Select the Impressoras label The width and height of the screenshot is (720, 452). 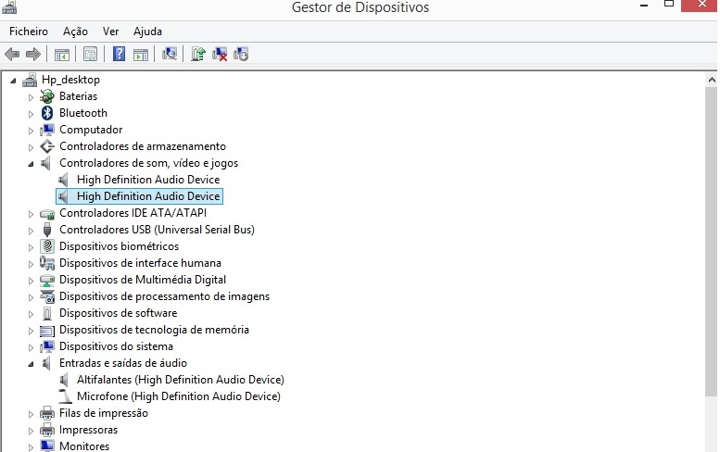[88, 430]
